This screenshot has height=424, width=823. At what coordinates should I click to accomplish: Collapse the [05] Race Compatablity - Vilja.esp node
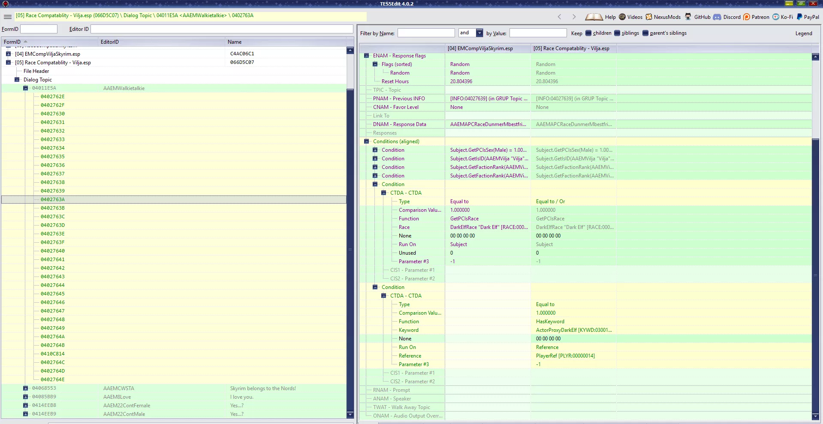pyautogui.click(x=8, y=63)
